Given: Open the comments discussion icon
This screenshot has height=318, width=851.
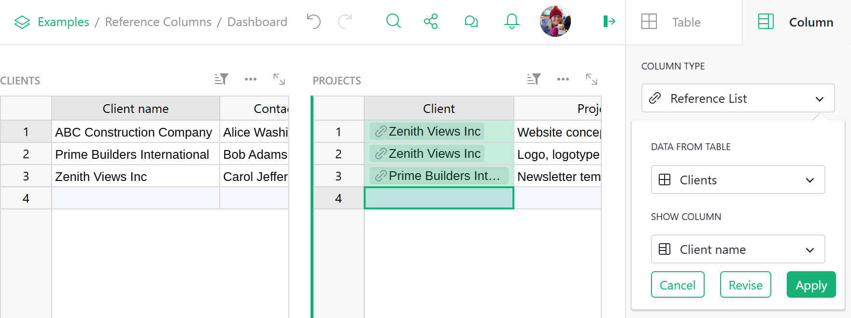Looking at the screenshot, I should 471,22.
